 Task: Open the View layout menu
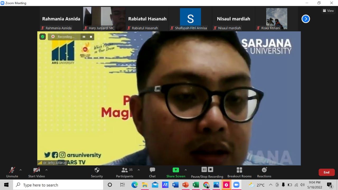pos(328,11)
